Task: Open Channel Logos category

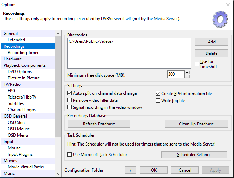Action: pyautogui.click(x=22, y=110)
